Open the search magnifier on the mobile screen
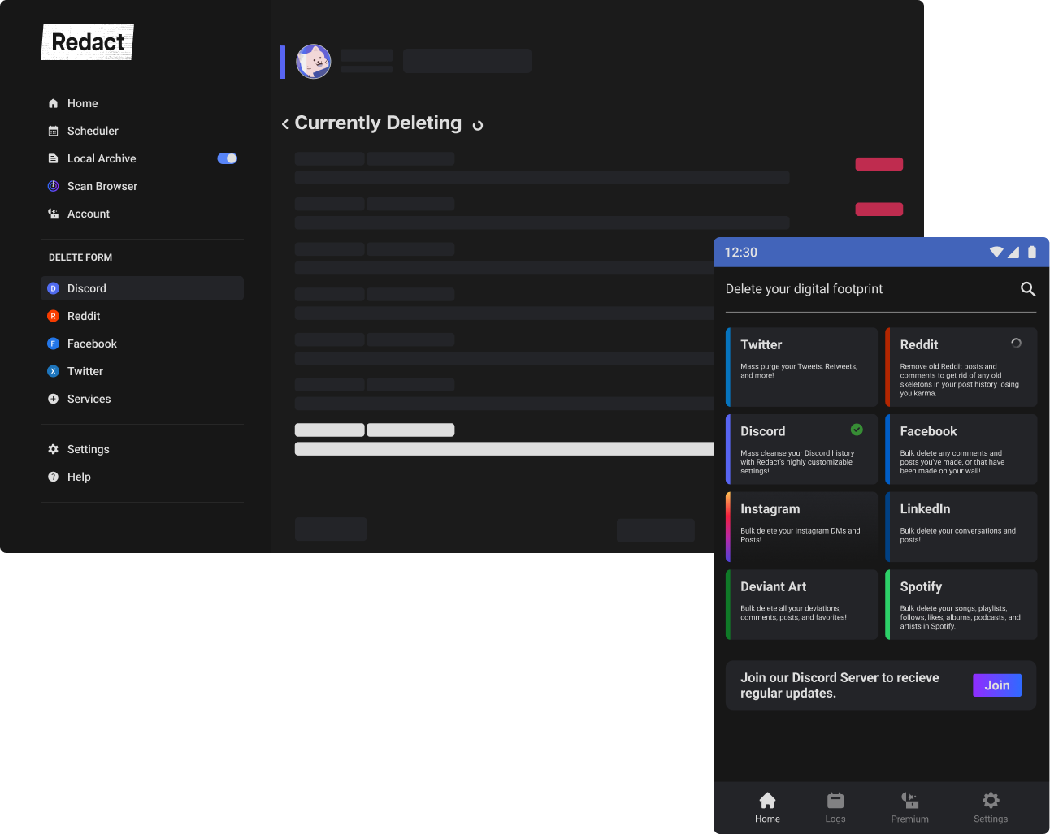This screenshot has height=834, width=1050. pos(1027,288)
